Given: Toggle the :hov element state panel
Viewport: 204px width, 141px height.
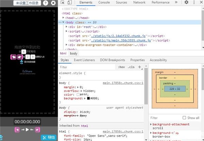Looking at the screenshot, I should click(x=121, y=67).
